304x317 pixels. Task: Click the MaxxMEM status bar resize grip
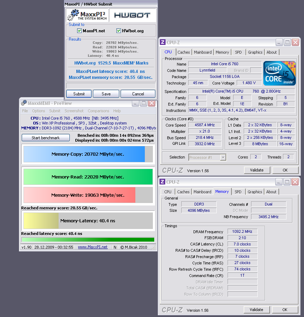(x=154, y=248)
